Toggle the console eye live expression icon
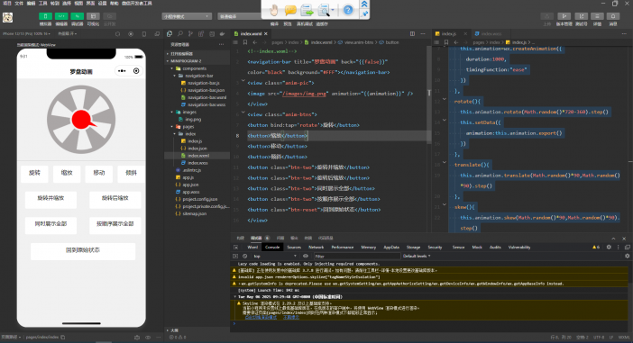The width and height of the screenshot is (633, 343). tap(306, 257)
